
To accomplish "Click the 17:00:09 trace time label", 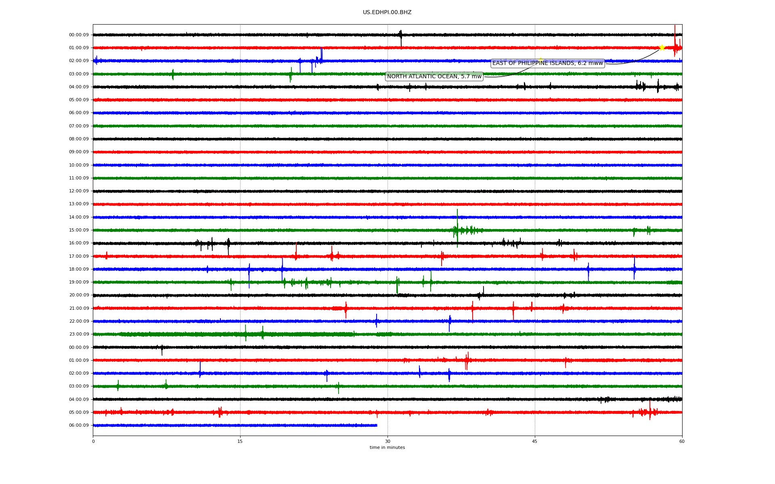I will click(x=79, y=257).
